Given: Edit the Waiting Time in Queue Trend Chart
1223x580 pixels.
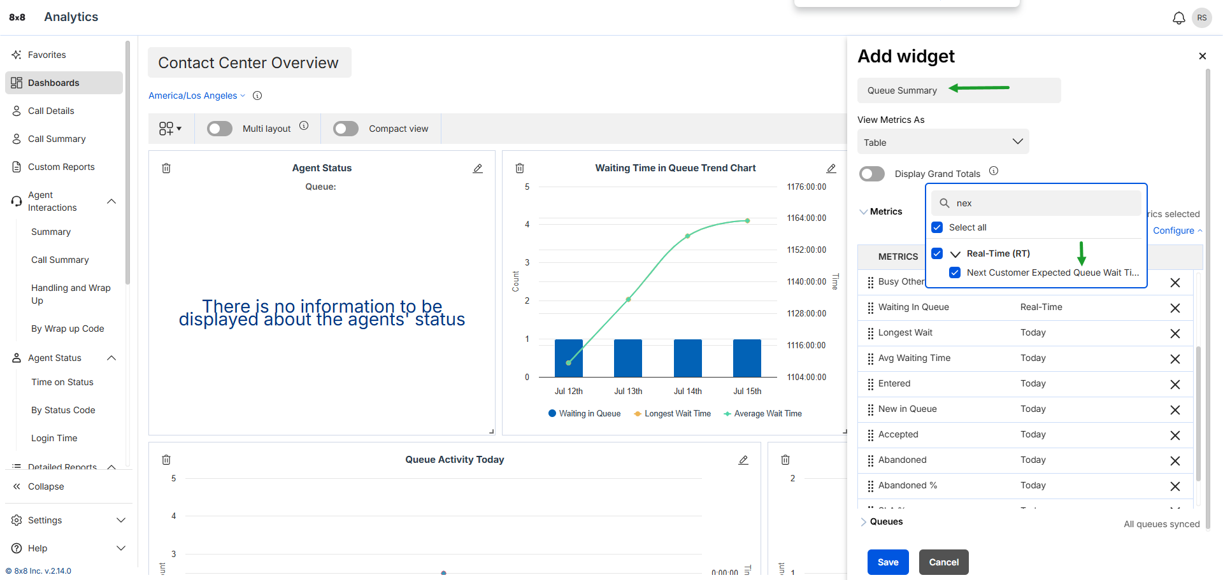Looking at the screenshot, I should click(831, 168).
